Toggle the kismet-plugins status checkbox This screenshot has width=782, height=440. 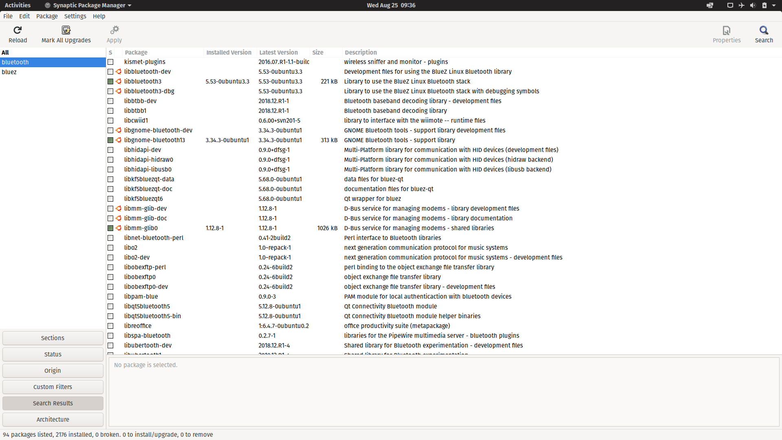110,62
